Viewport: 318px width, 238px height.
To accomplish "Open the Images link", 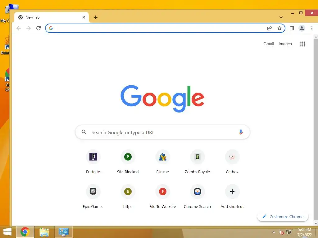I will (x=285, y=44).
